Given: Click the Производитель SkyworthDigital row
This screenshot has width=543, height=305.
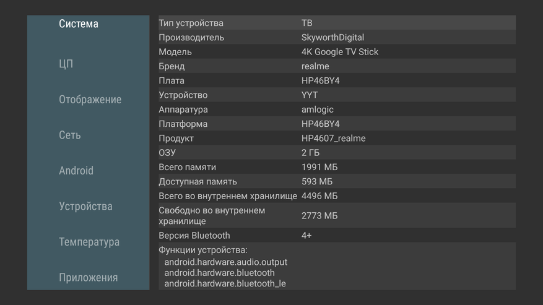Looking at the screenshot, I should [x=337, y=38].
